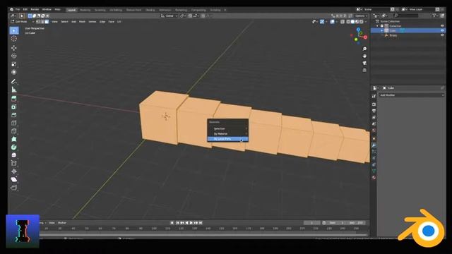Select the Cursor tool in toolbar
The image size is (452, 254).
(14, 39)
